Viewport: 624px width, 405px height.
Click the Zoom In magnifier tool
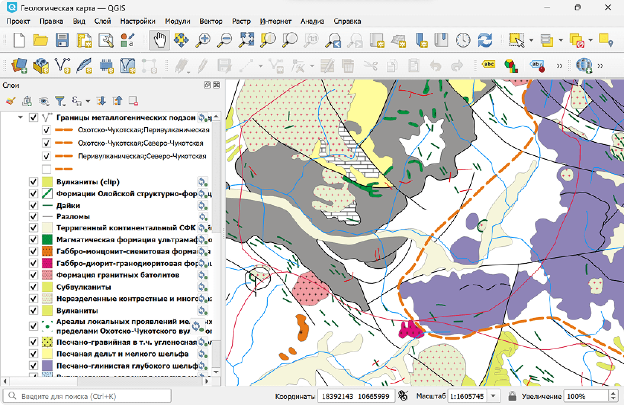pos(203,40)
